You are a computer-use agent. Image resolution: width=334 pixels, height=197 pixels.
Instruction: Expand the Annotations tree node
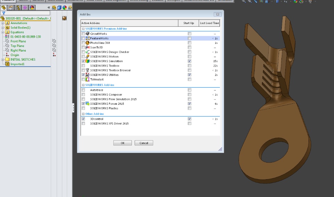tap(2, 23)
